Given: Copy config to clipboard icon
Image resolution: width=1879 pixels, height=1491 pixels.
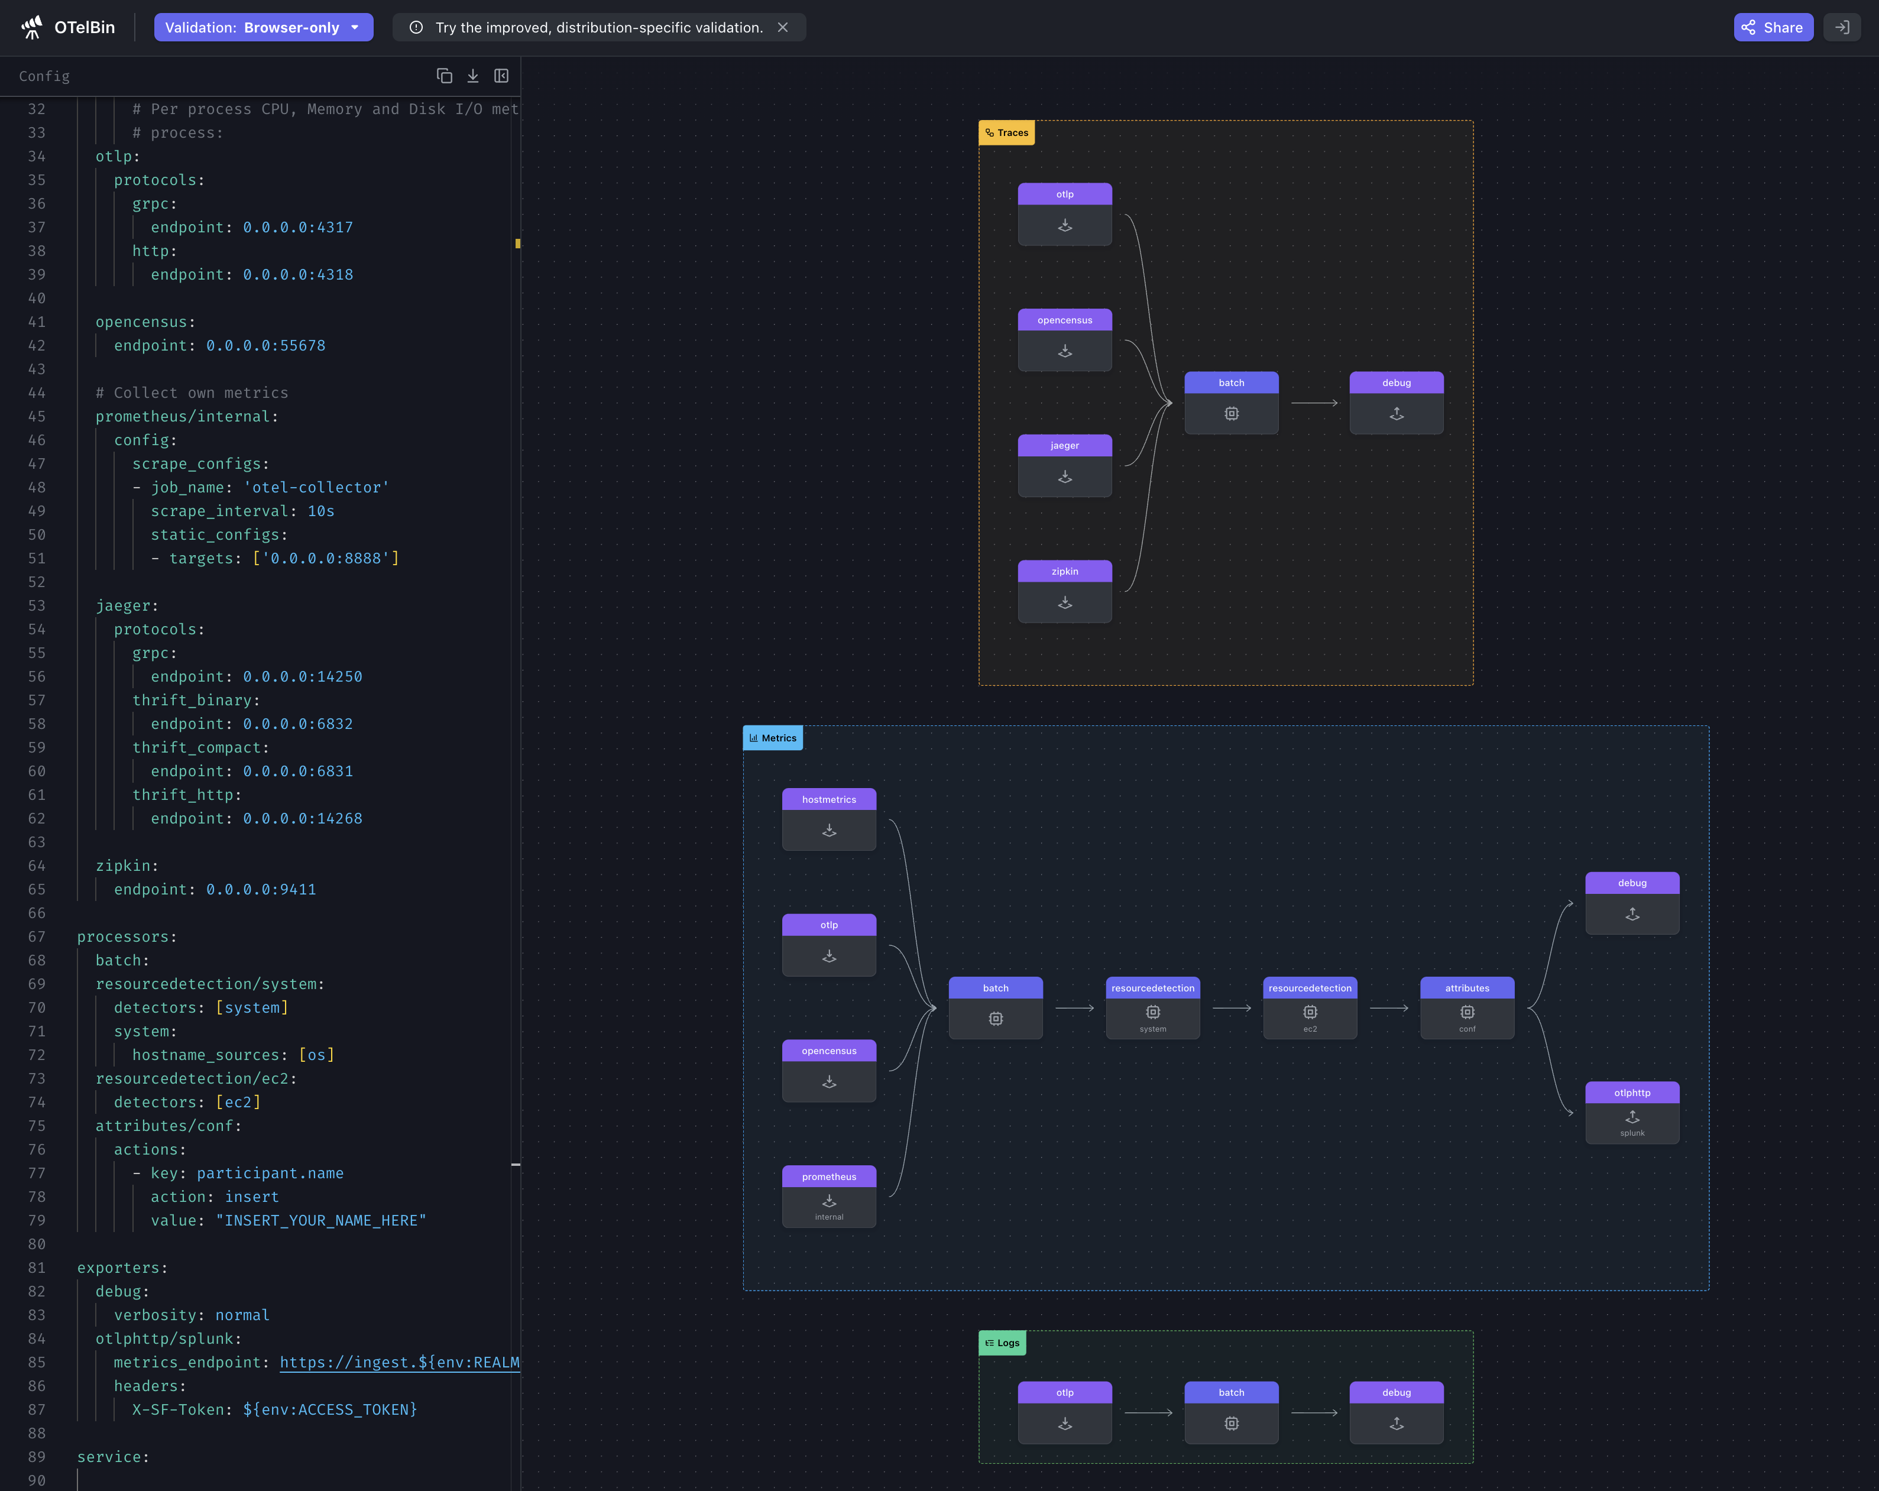Looking at the screenshot, I should pyautogui.click(x=445, y=76).
